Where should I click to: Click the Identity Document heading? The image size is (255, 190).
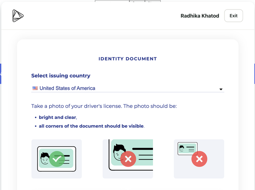pyautogui.click(x=127, y=59)
